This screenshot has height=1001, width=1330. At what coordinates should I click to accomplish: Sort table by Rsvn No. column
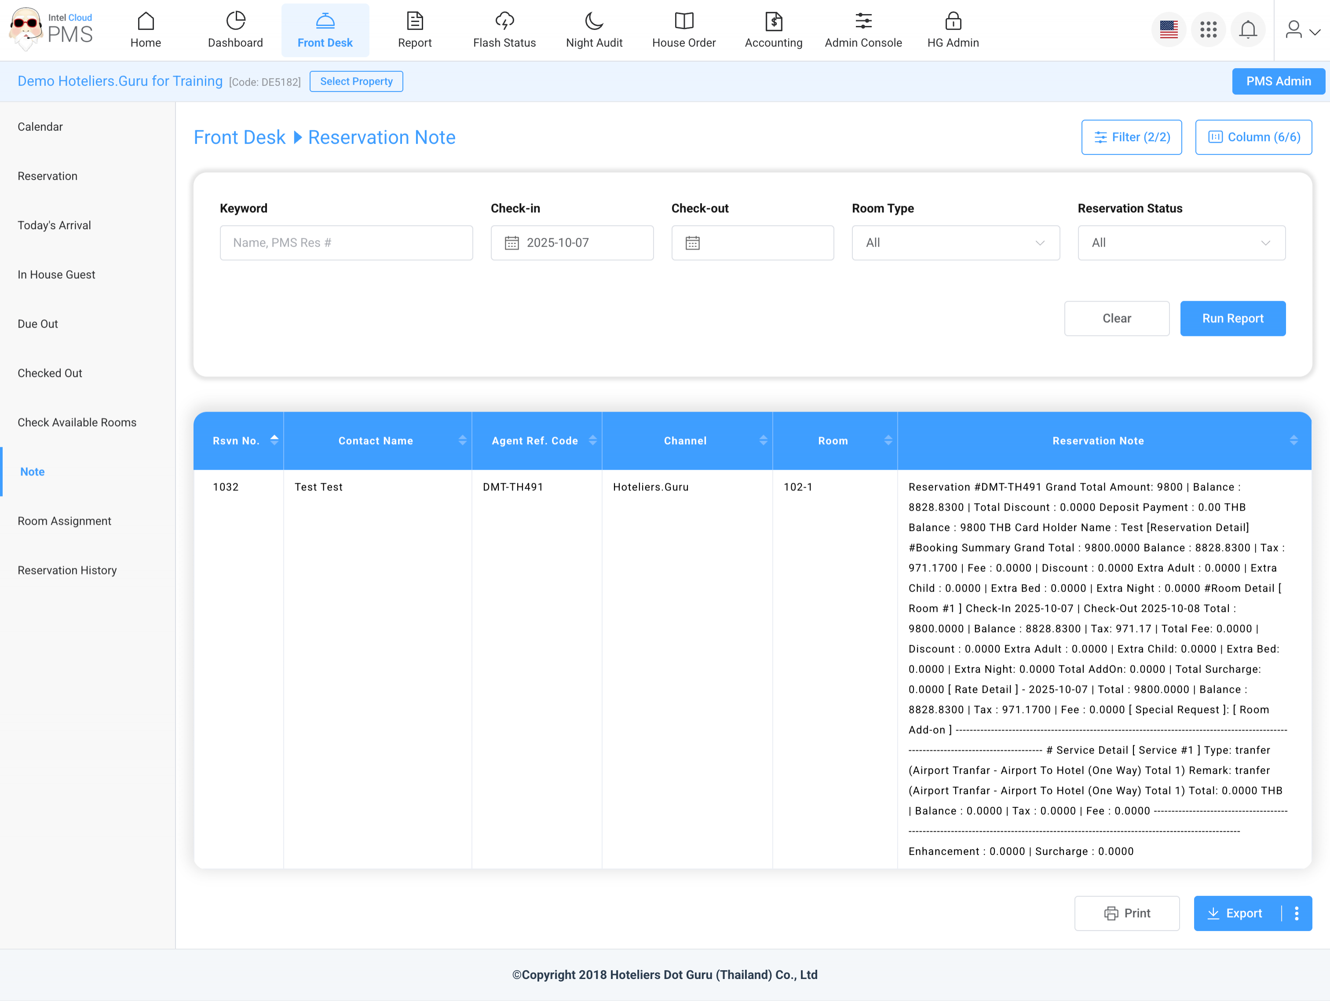point(274,440)
